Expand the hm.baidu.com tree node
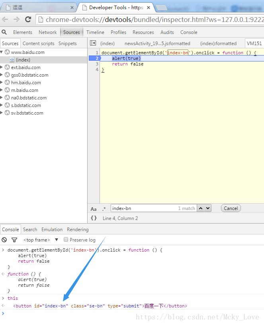 point(2,82)
